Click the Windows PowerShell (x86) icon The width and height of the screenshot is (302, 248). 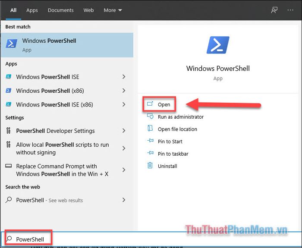9,90
